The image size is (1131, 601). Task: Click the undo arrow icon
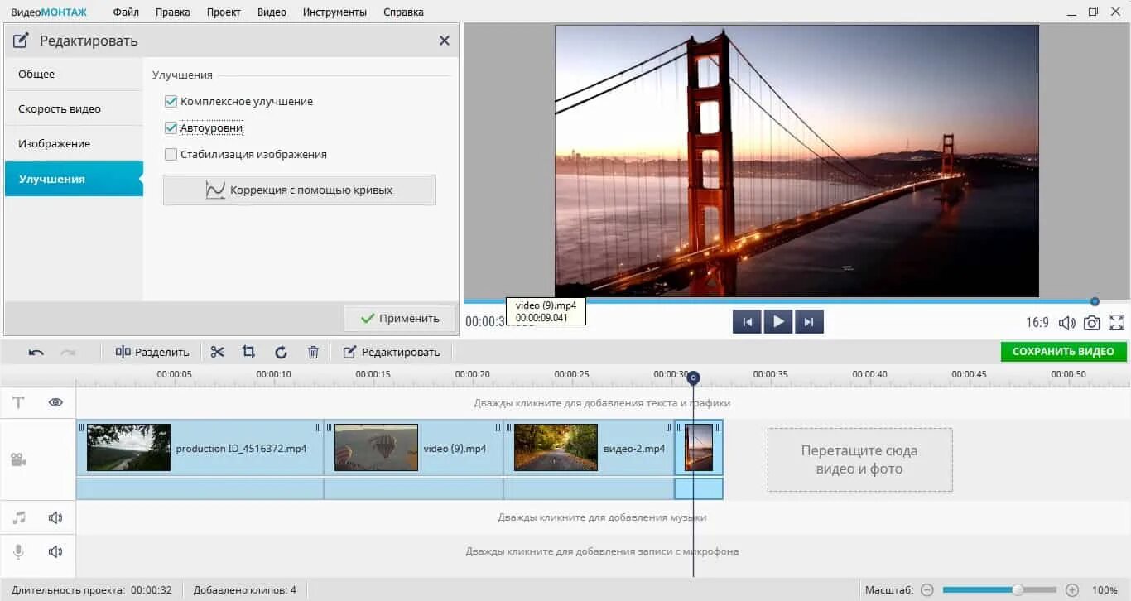pyautogui.click(x=36, y=352)
